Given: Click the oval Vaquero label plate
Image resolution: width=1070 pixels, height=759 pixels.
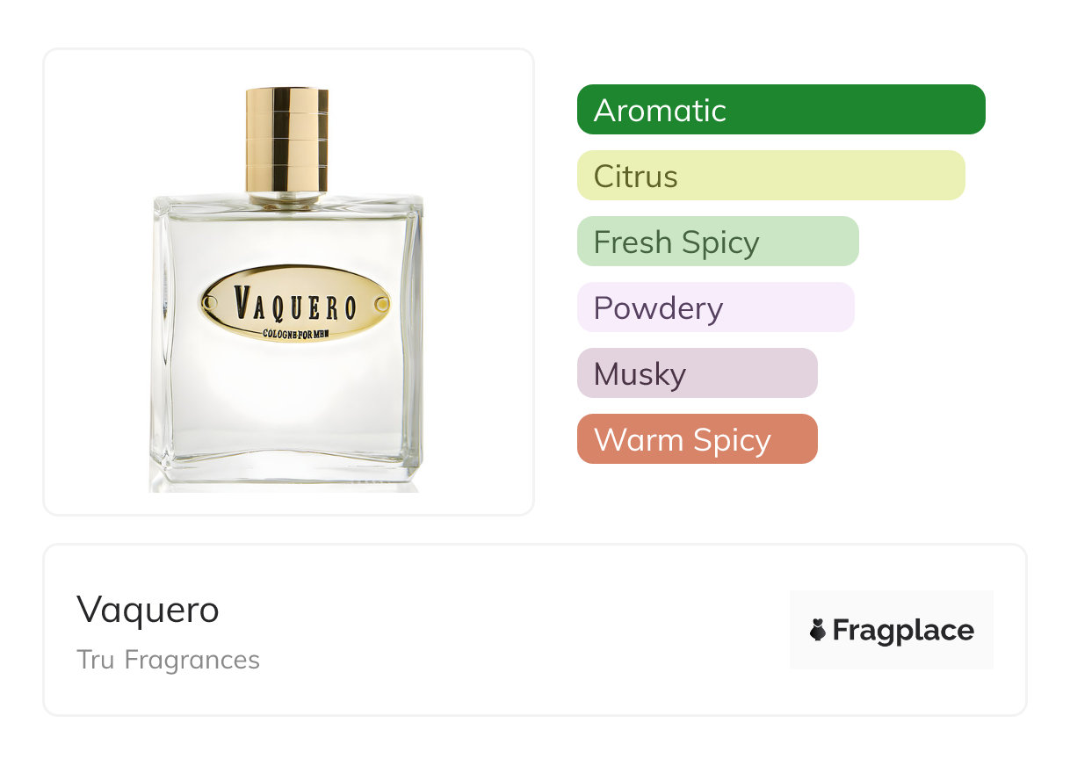Looking at the screenshot, I should 295,305.
